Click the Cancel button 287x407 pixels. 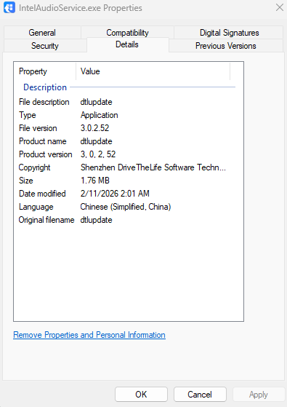coord(200,395)
